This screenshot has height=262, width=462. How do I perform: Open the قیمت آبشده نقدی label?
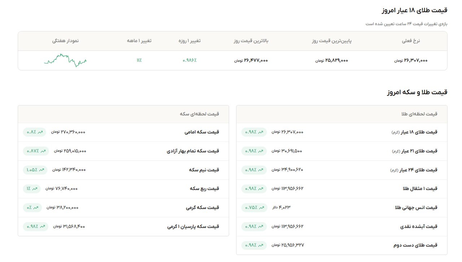click(419, 226)
